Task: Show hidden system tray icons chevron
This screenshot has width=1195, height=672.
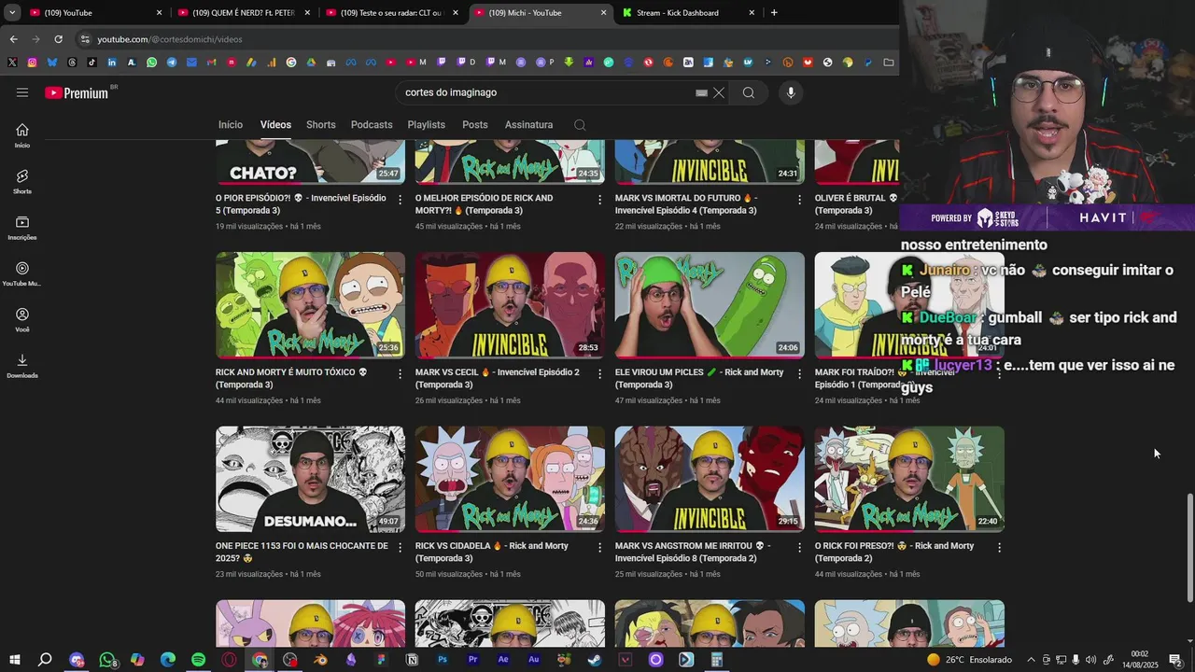Action: coord(1031,660)
